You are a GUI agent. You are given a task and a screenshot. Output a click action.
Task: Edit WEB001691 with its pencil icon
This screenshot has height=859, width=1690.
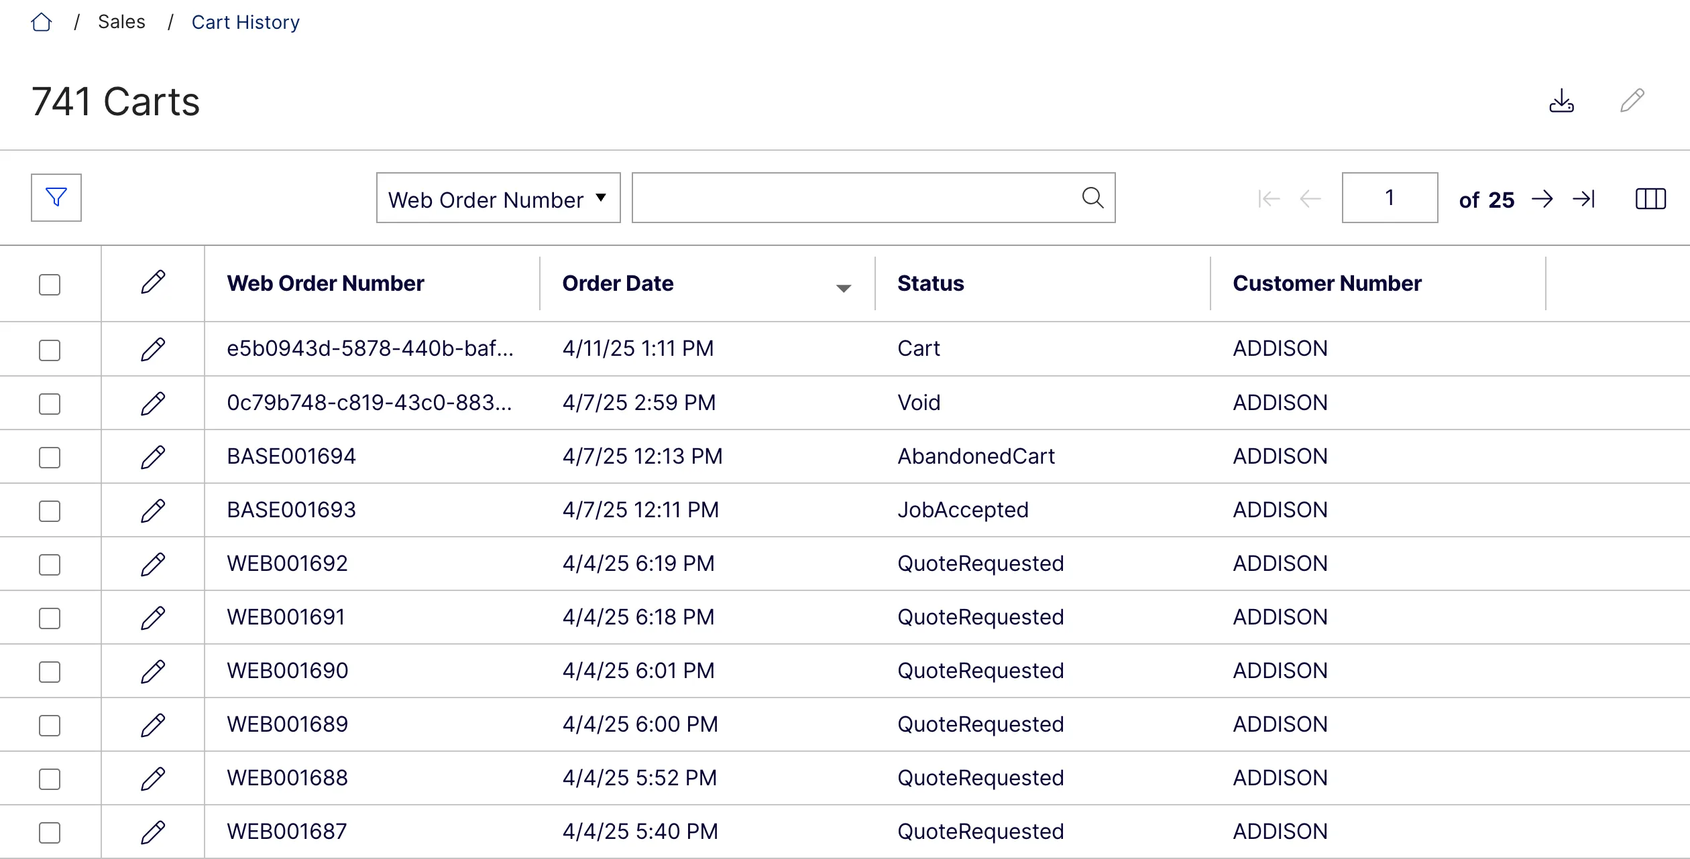point(153,618)
